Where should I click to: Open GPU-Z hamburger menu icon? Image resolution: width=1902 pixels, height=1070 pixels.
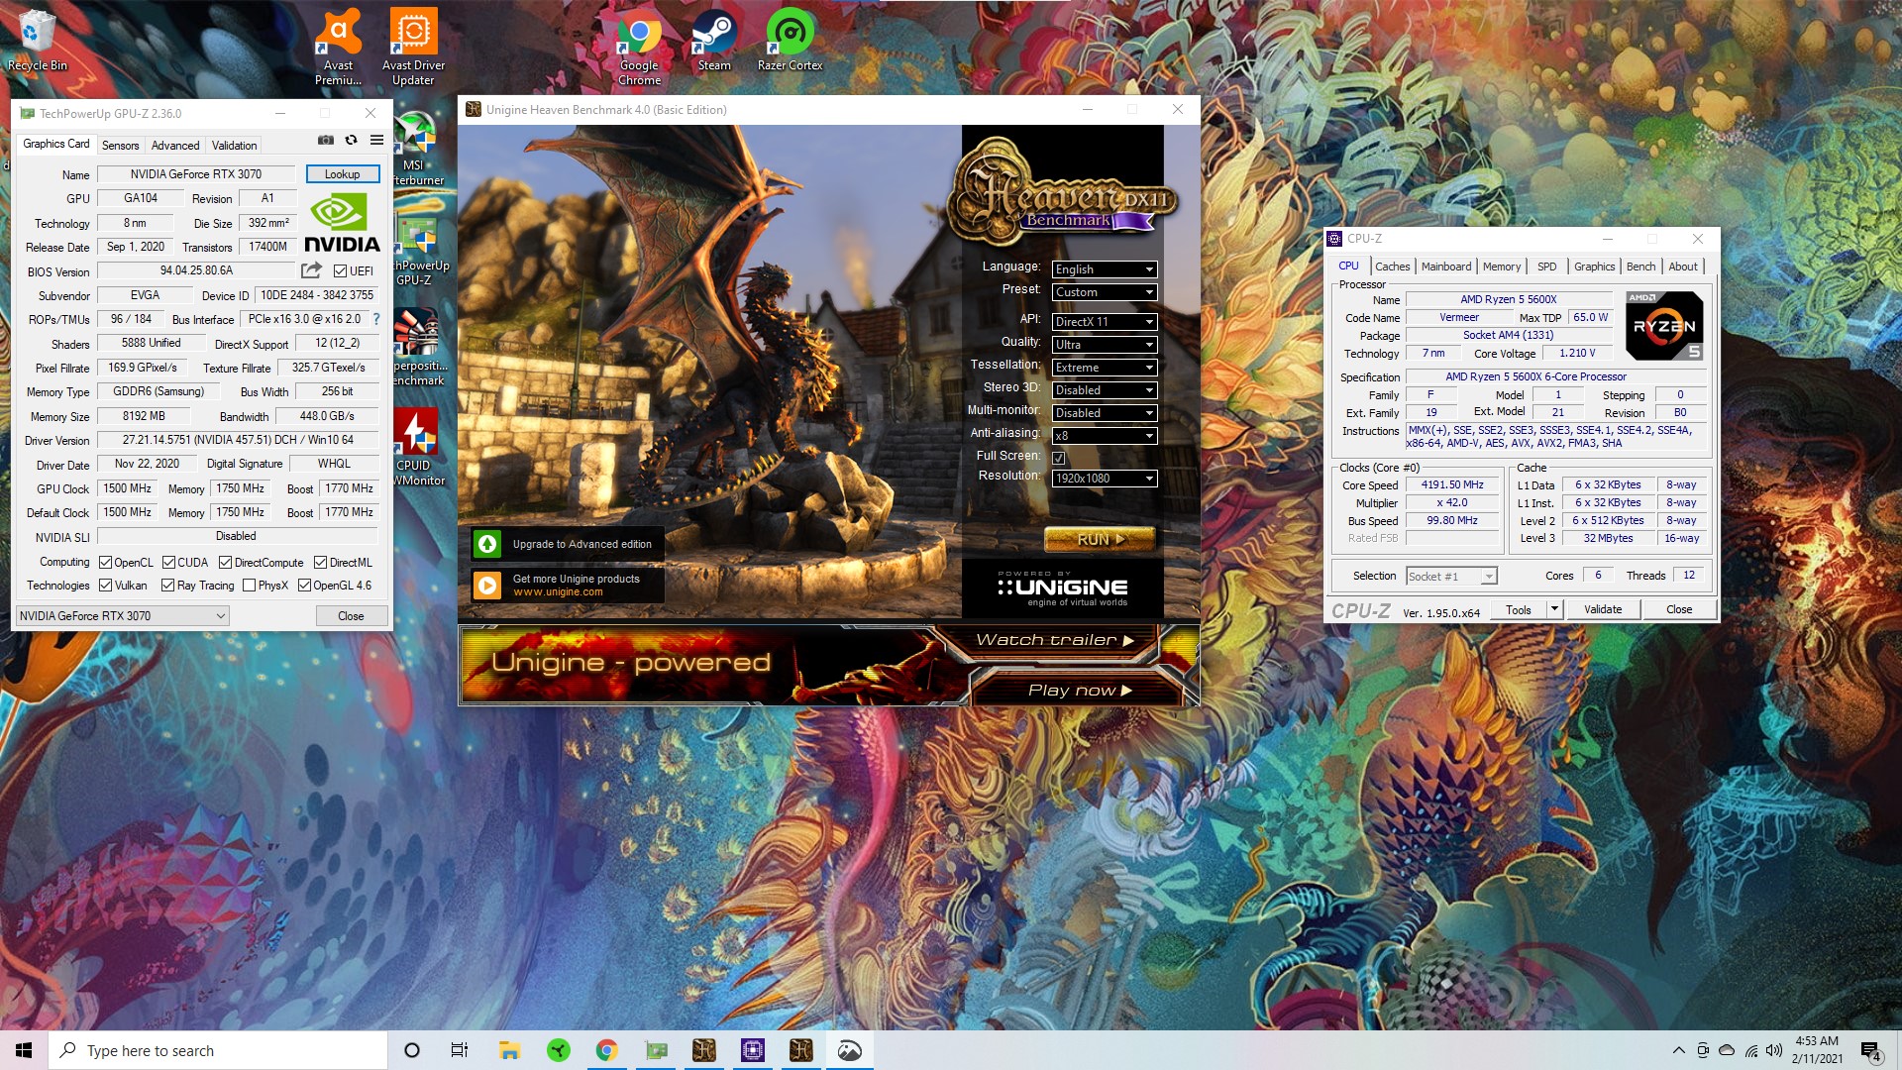click(x=376, y=140)
